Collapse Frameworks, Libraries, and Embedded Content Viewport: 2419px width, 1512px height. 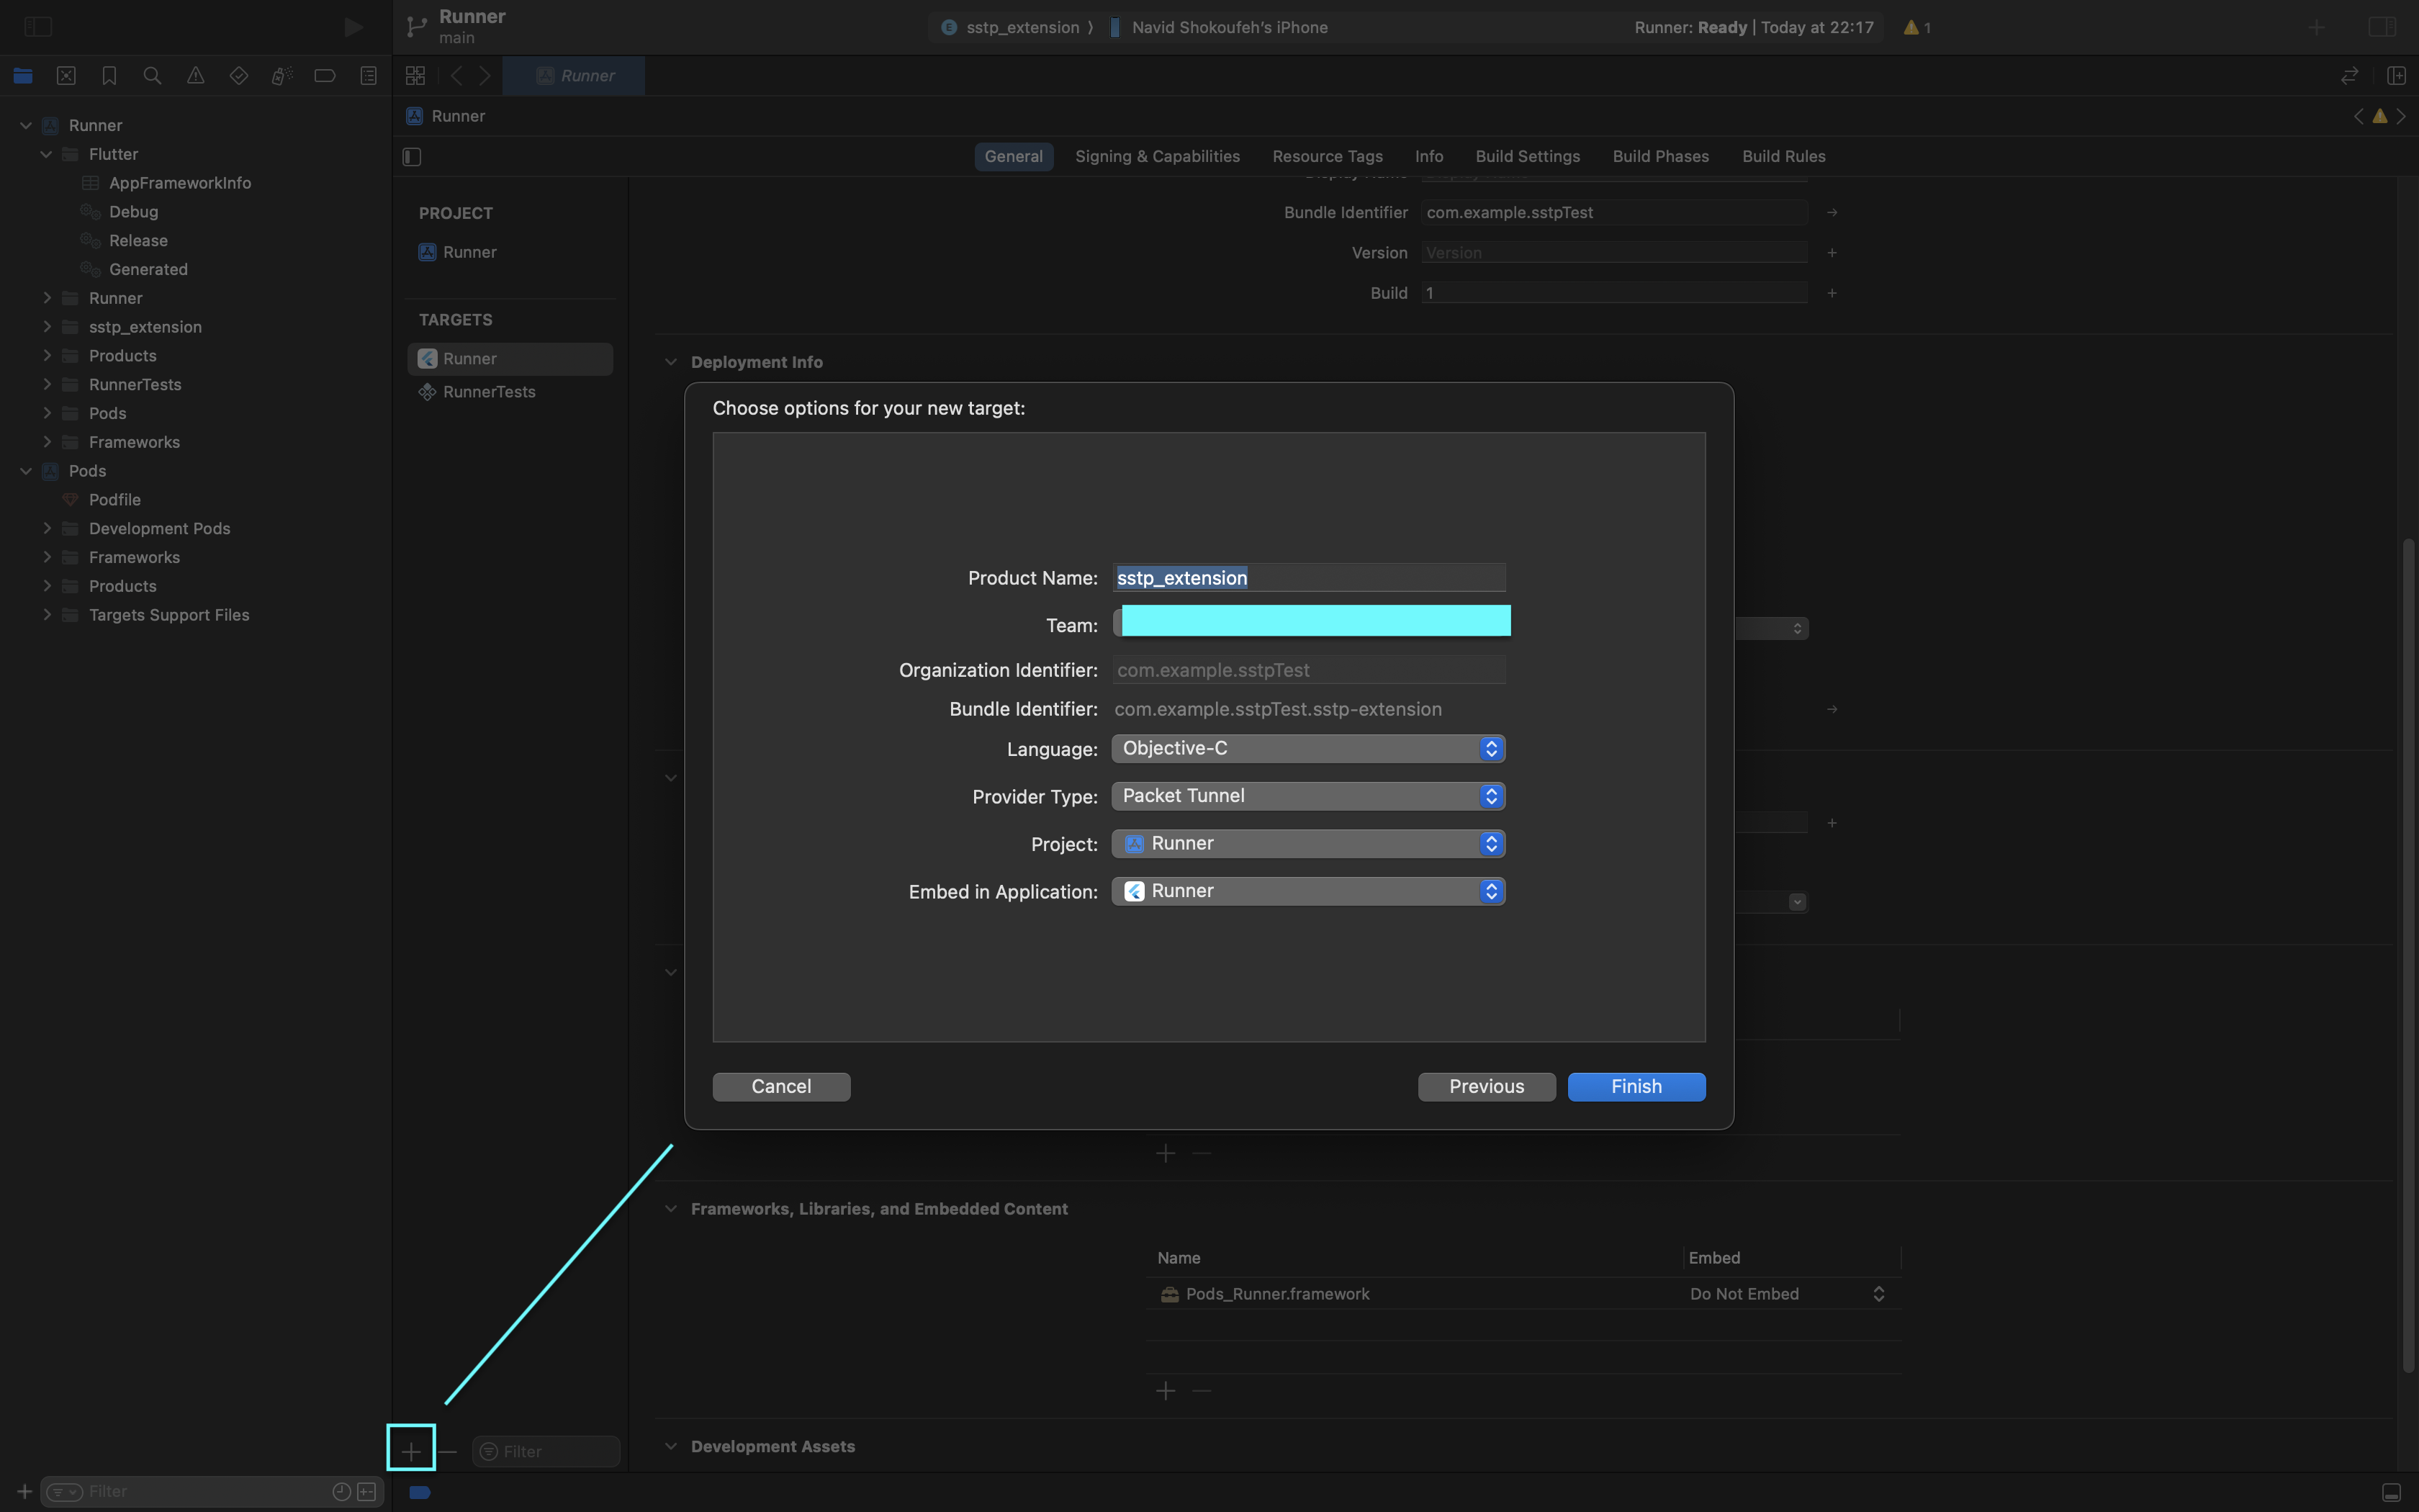671,1208
